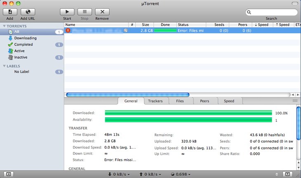Select Downloading category in sidebar
The height and width of the screenshot is (178, 301).
32,38
